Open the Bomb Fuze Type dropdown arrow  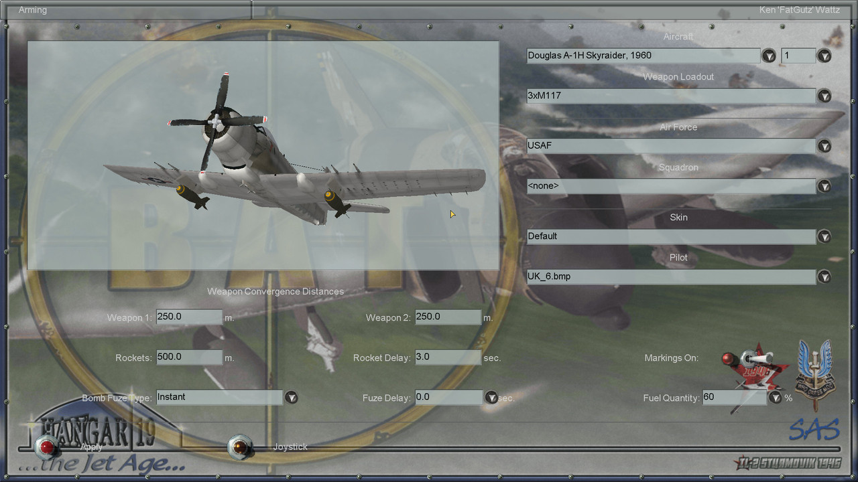pos(291,398)
